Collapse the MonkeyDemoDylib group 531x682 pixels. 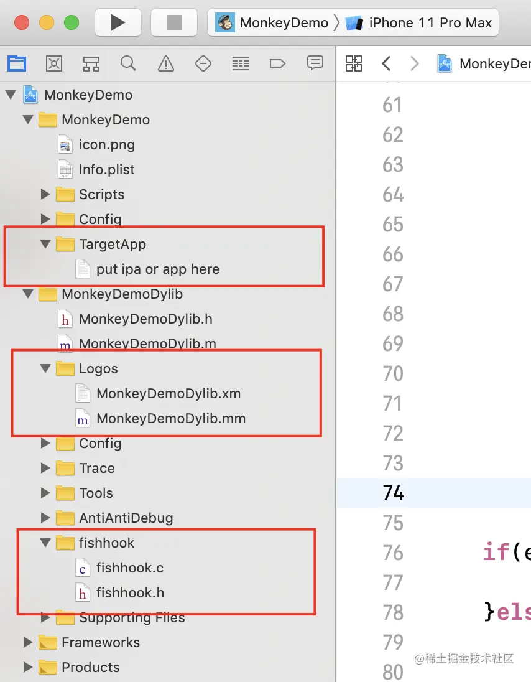28,294
